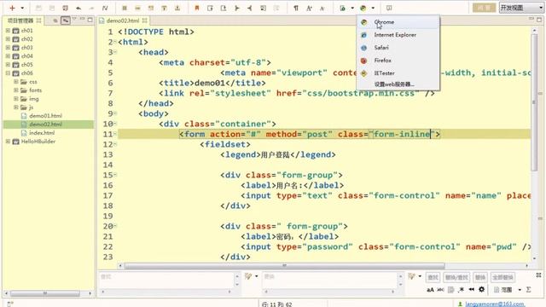Open the search scope dropdown arrow

520,290
